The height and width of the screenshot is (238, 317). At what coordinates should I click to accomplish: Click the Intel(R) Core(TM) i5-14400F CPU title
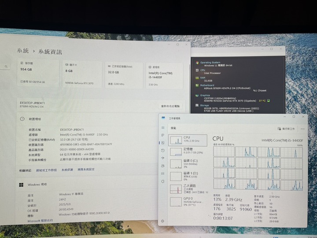[282, 140]
